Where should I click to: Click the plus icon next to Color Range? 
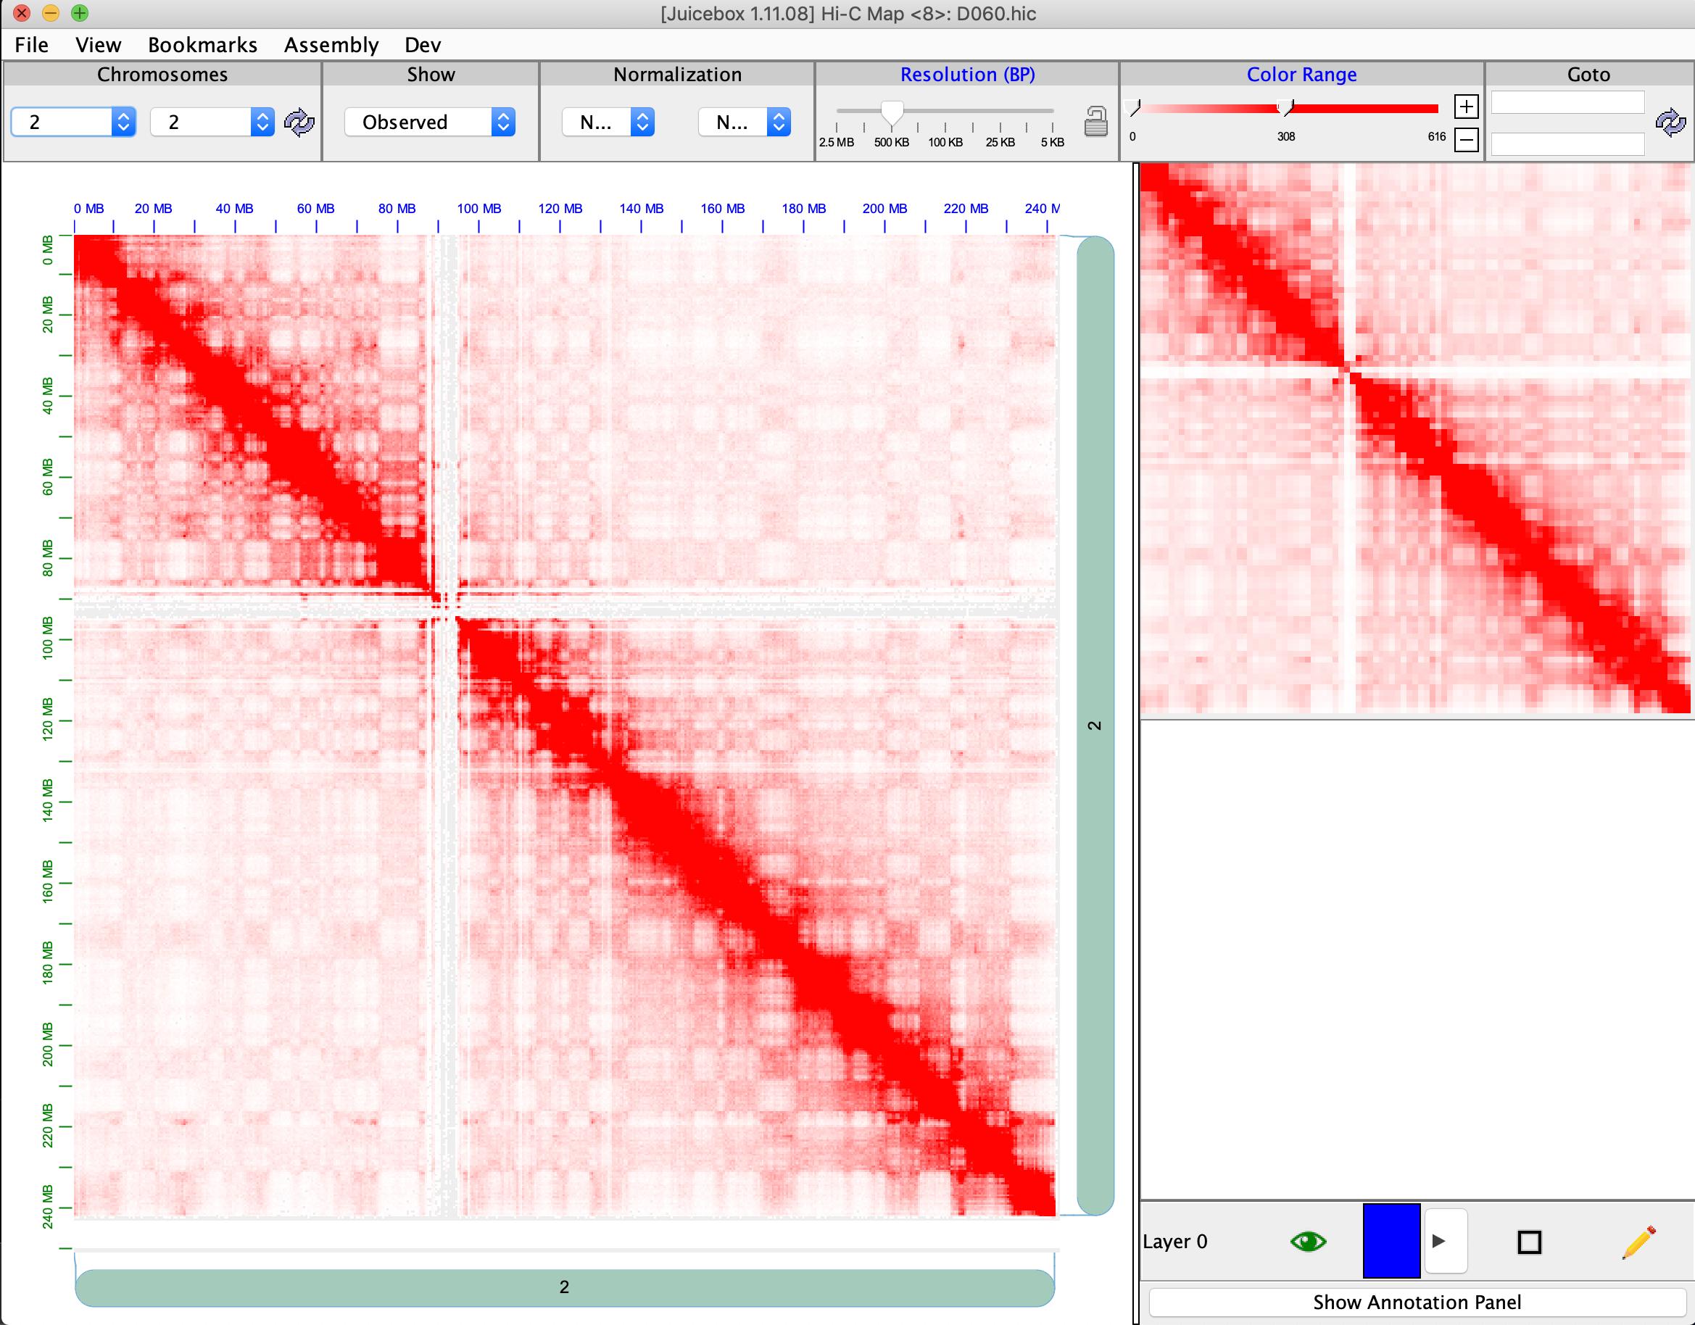point(1465,107)
